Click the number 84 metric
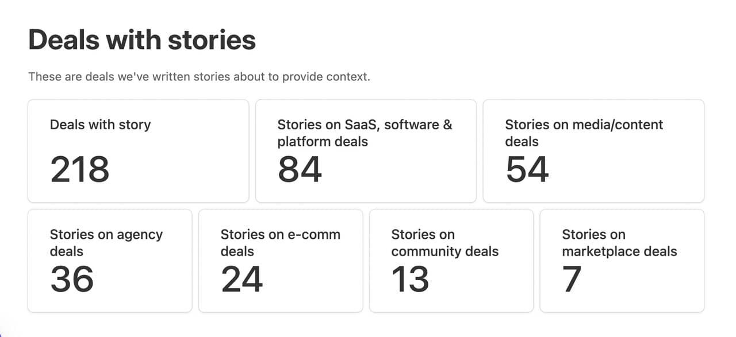This screenshot has width=736, height=337. [300, 170]
